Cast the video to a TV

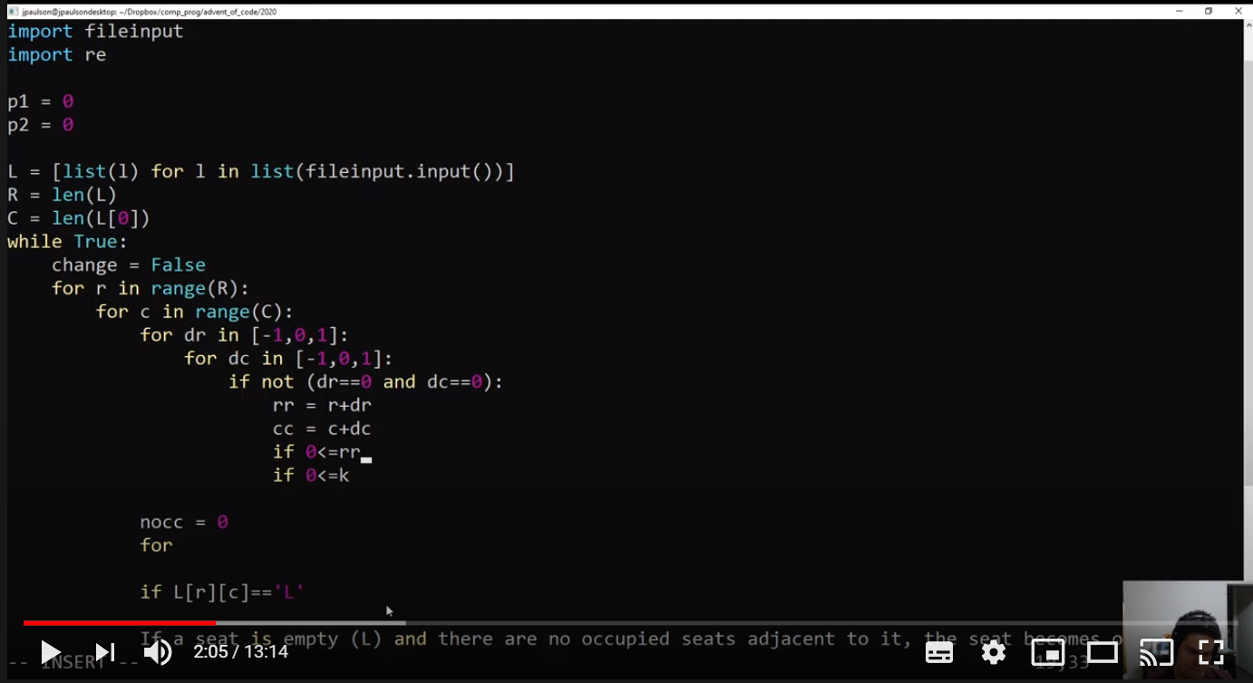(1157, 652)
